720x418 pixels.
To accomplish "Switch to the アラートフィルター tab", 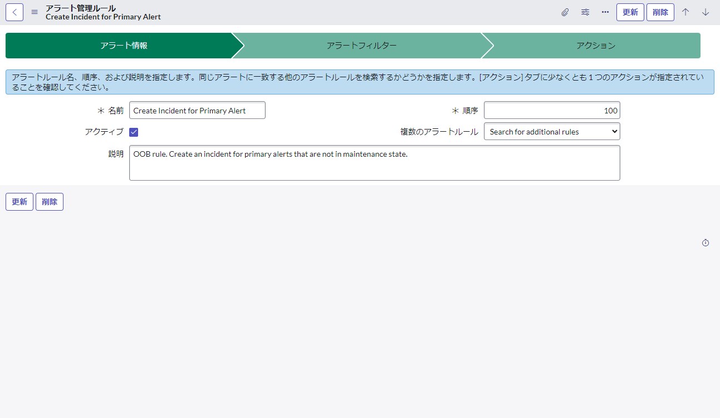I will pyautogui.click(x=361, y=46).
